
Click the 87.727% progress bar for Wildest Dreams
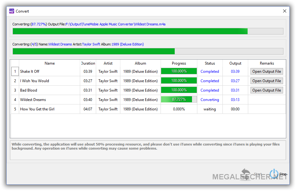(179, 99)
